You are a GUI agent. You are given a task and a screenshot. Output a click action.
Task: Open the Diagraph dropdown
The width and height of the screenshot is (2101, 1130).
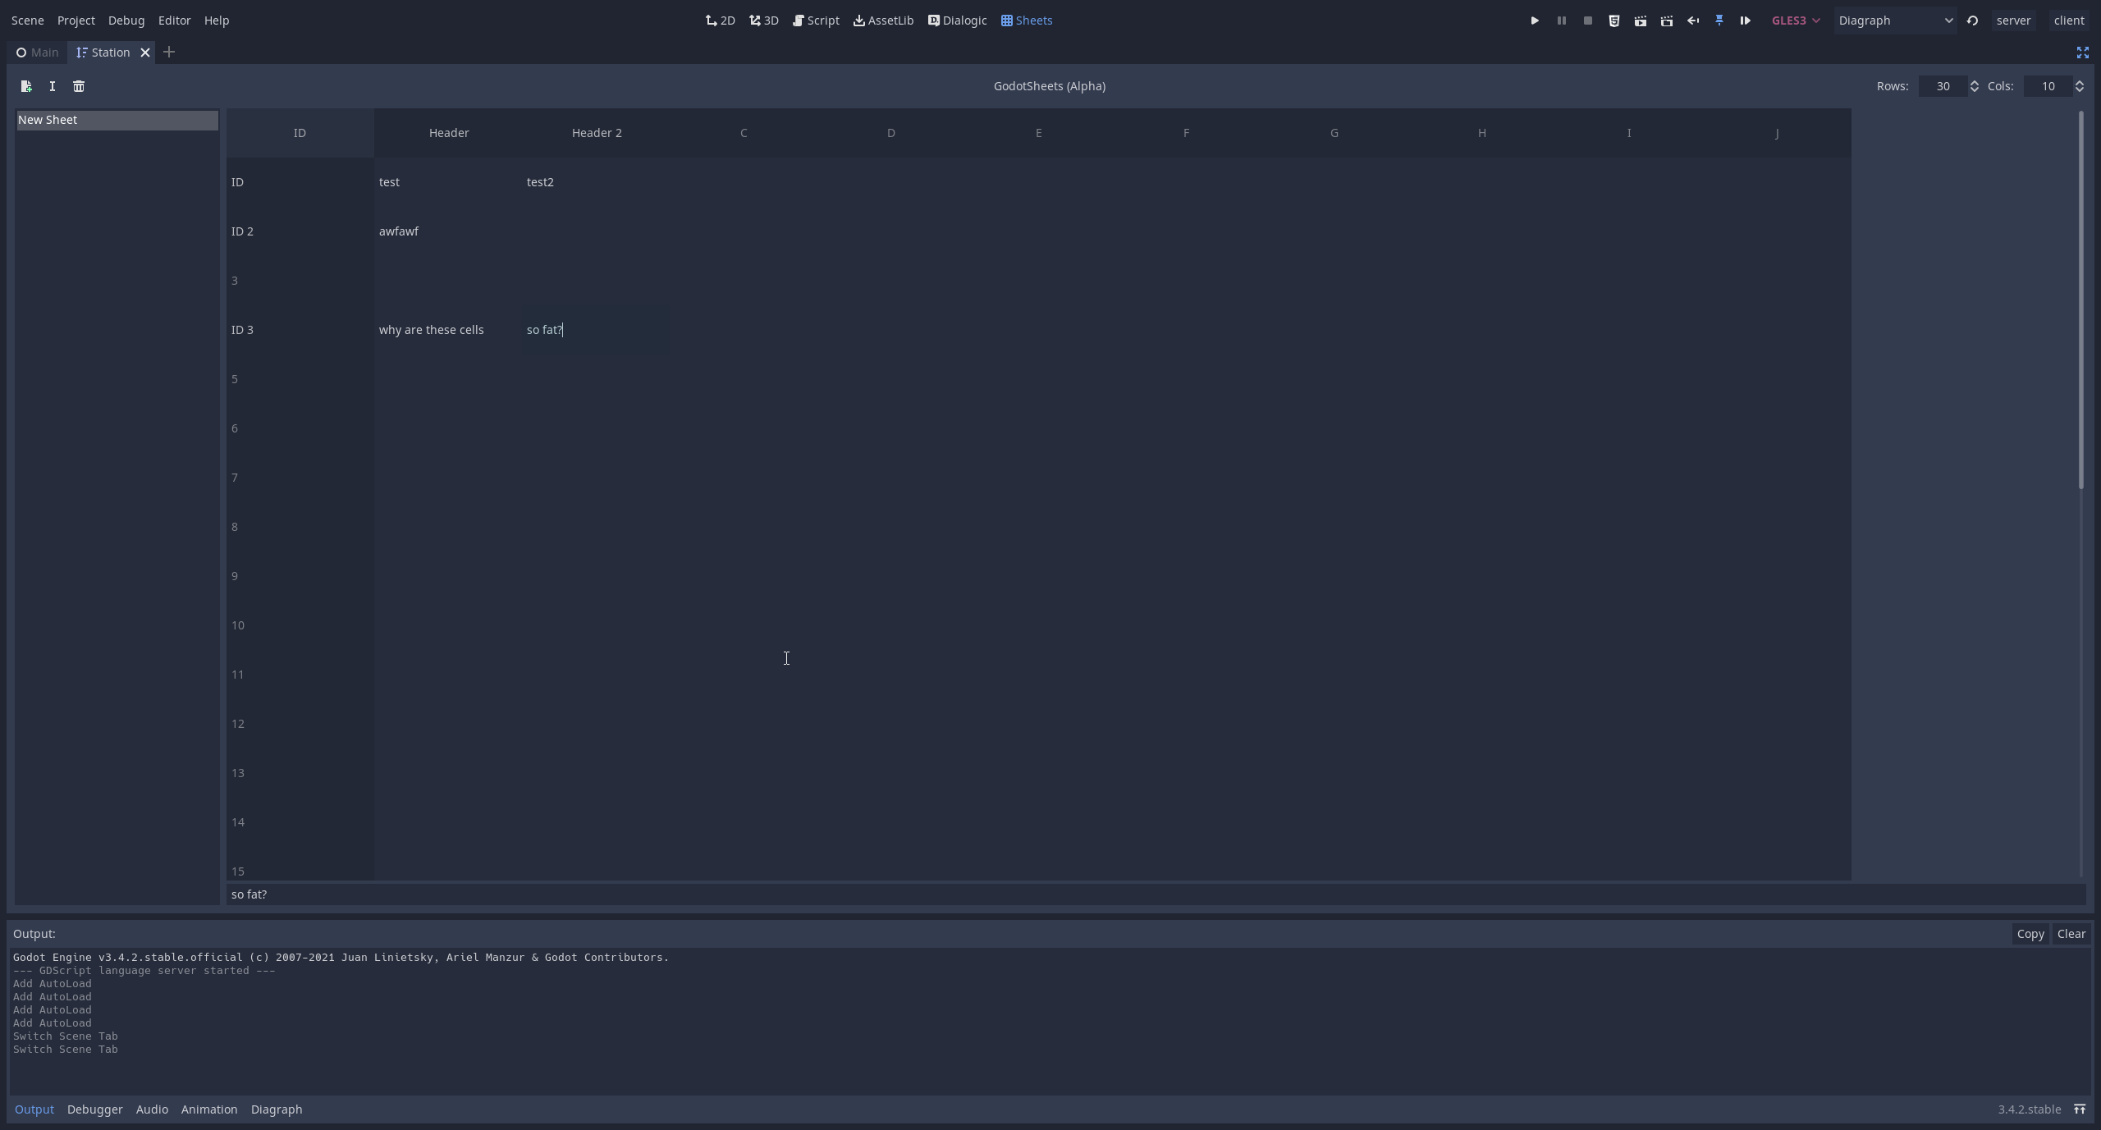coord(1895,21)
